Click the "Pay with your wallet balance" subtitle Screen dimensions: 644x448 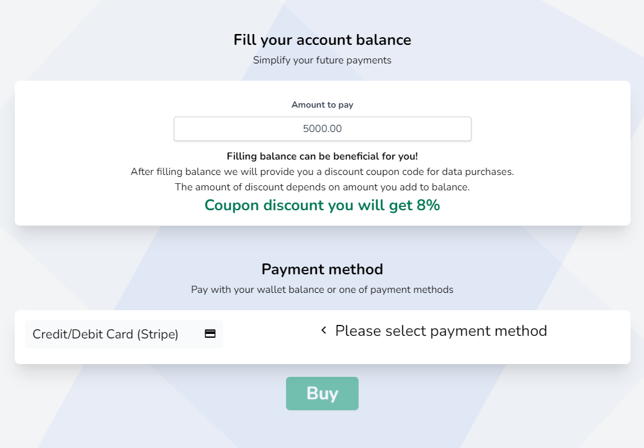pyautogui.click(x=322, y=290)
